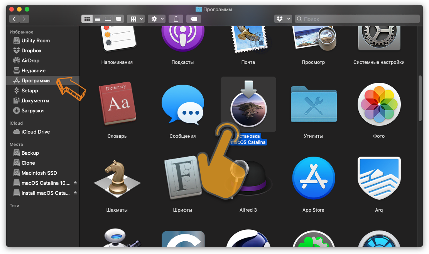Click the Теги sidebar heading
The image size is (429, 254).
(14, 206)
